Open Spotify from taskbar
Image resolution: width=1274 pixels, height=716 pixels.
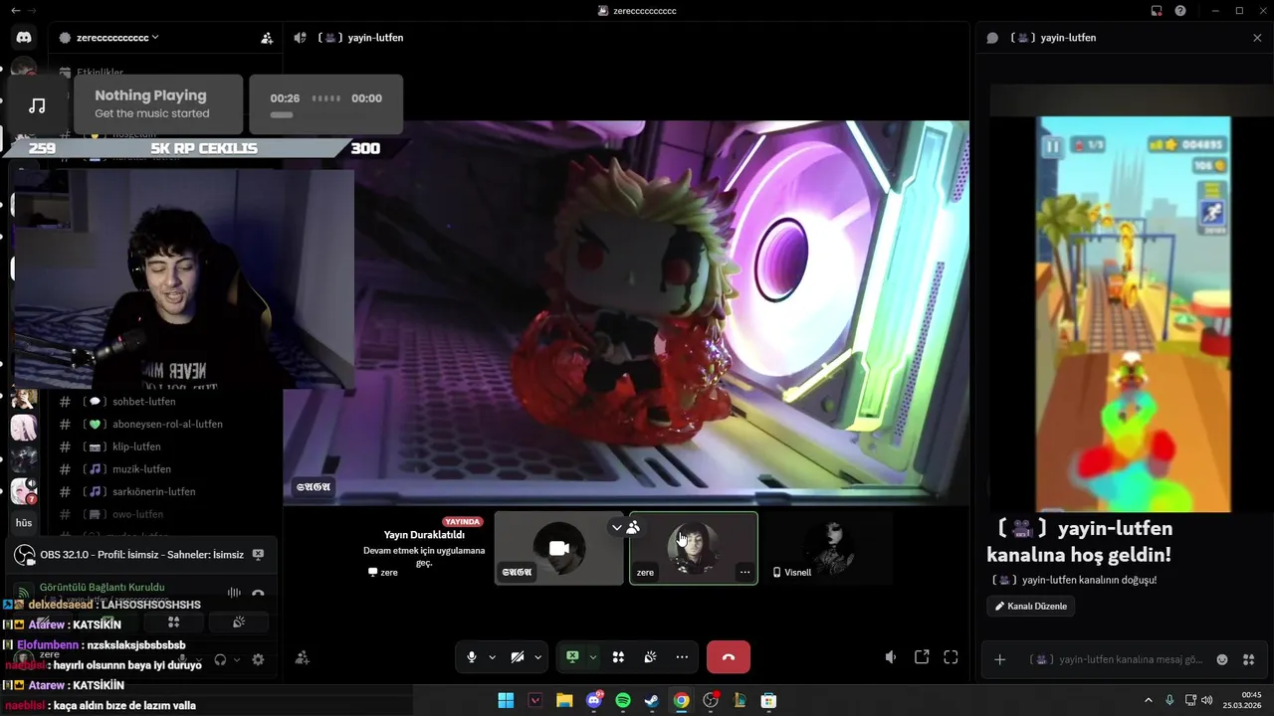(x=623, y=700)
